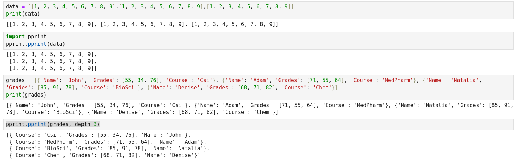The height and width of the screenshot is (161, 515).
Task: Click the 'import' keyword in second cell
Action: pyautogui.click(x=15, y=37)
